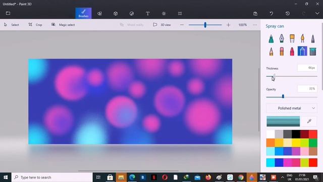Select the Marker brush
The width and height of the screenshot is (323, 182).
point(271,38)
